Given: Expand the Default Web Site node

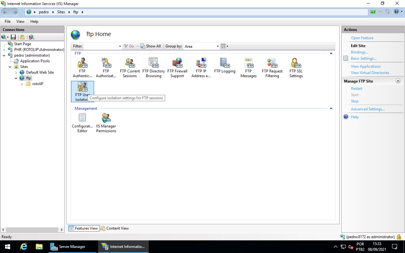Looking at the screenshot, I should click(16, 72).
